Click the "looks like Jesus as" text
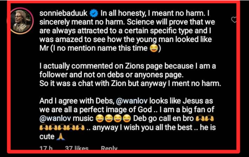The height and width of the screenshot is (157, 249). tap(181, 101)
